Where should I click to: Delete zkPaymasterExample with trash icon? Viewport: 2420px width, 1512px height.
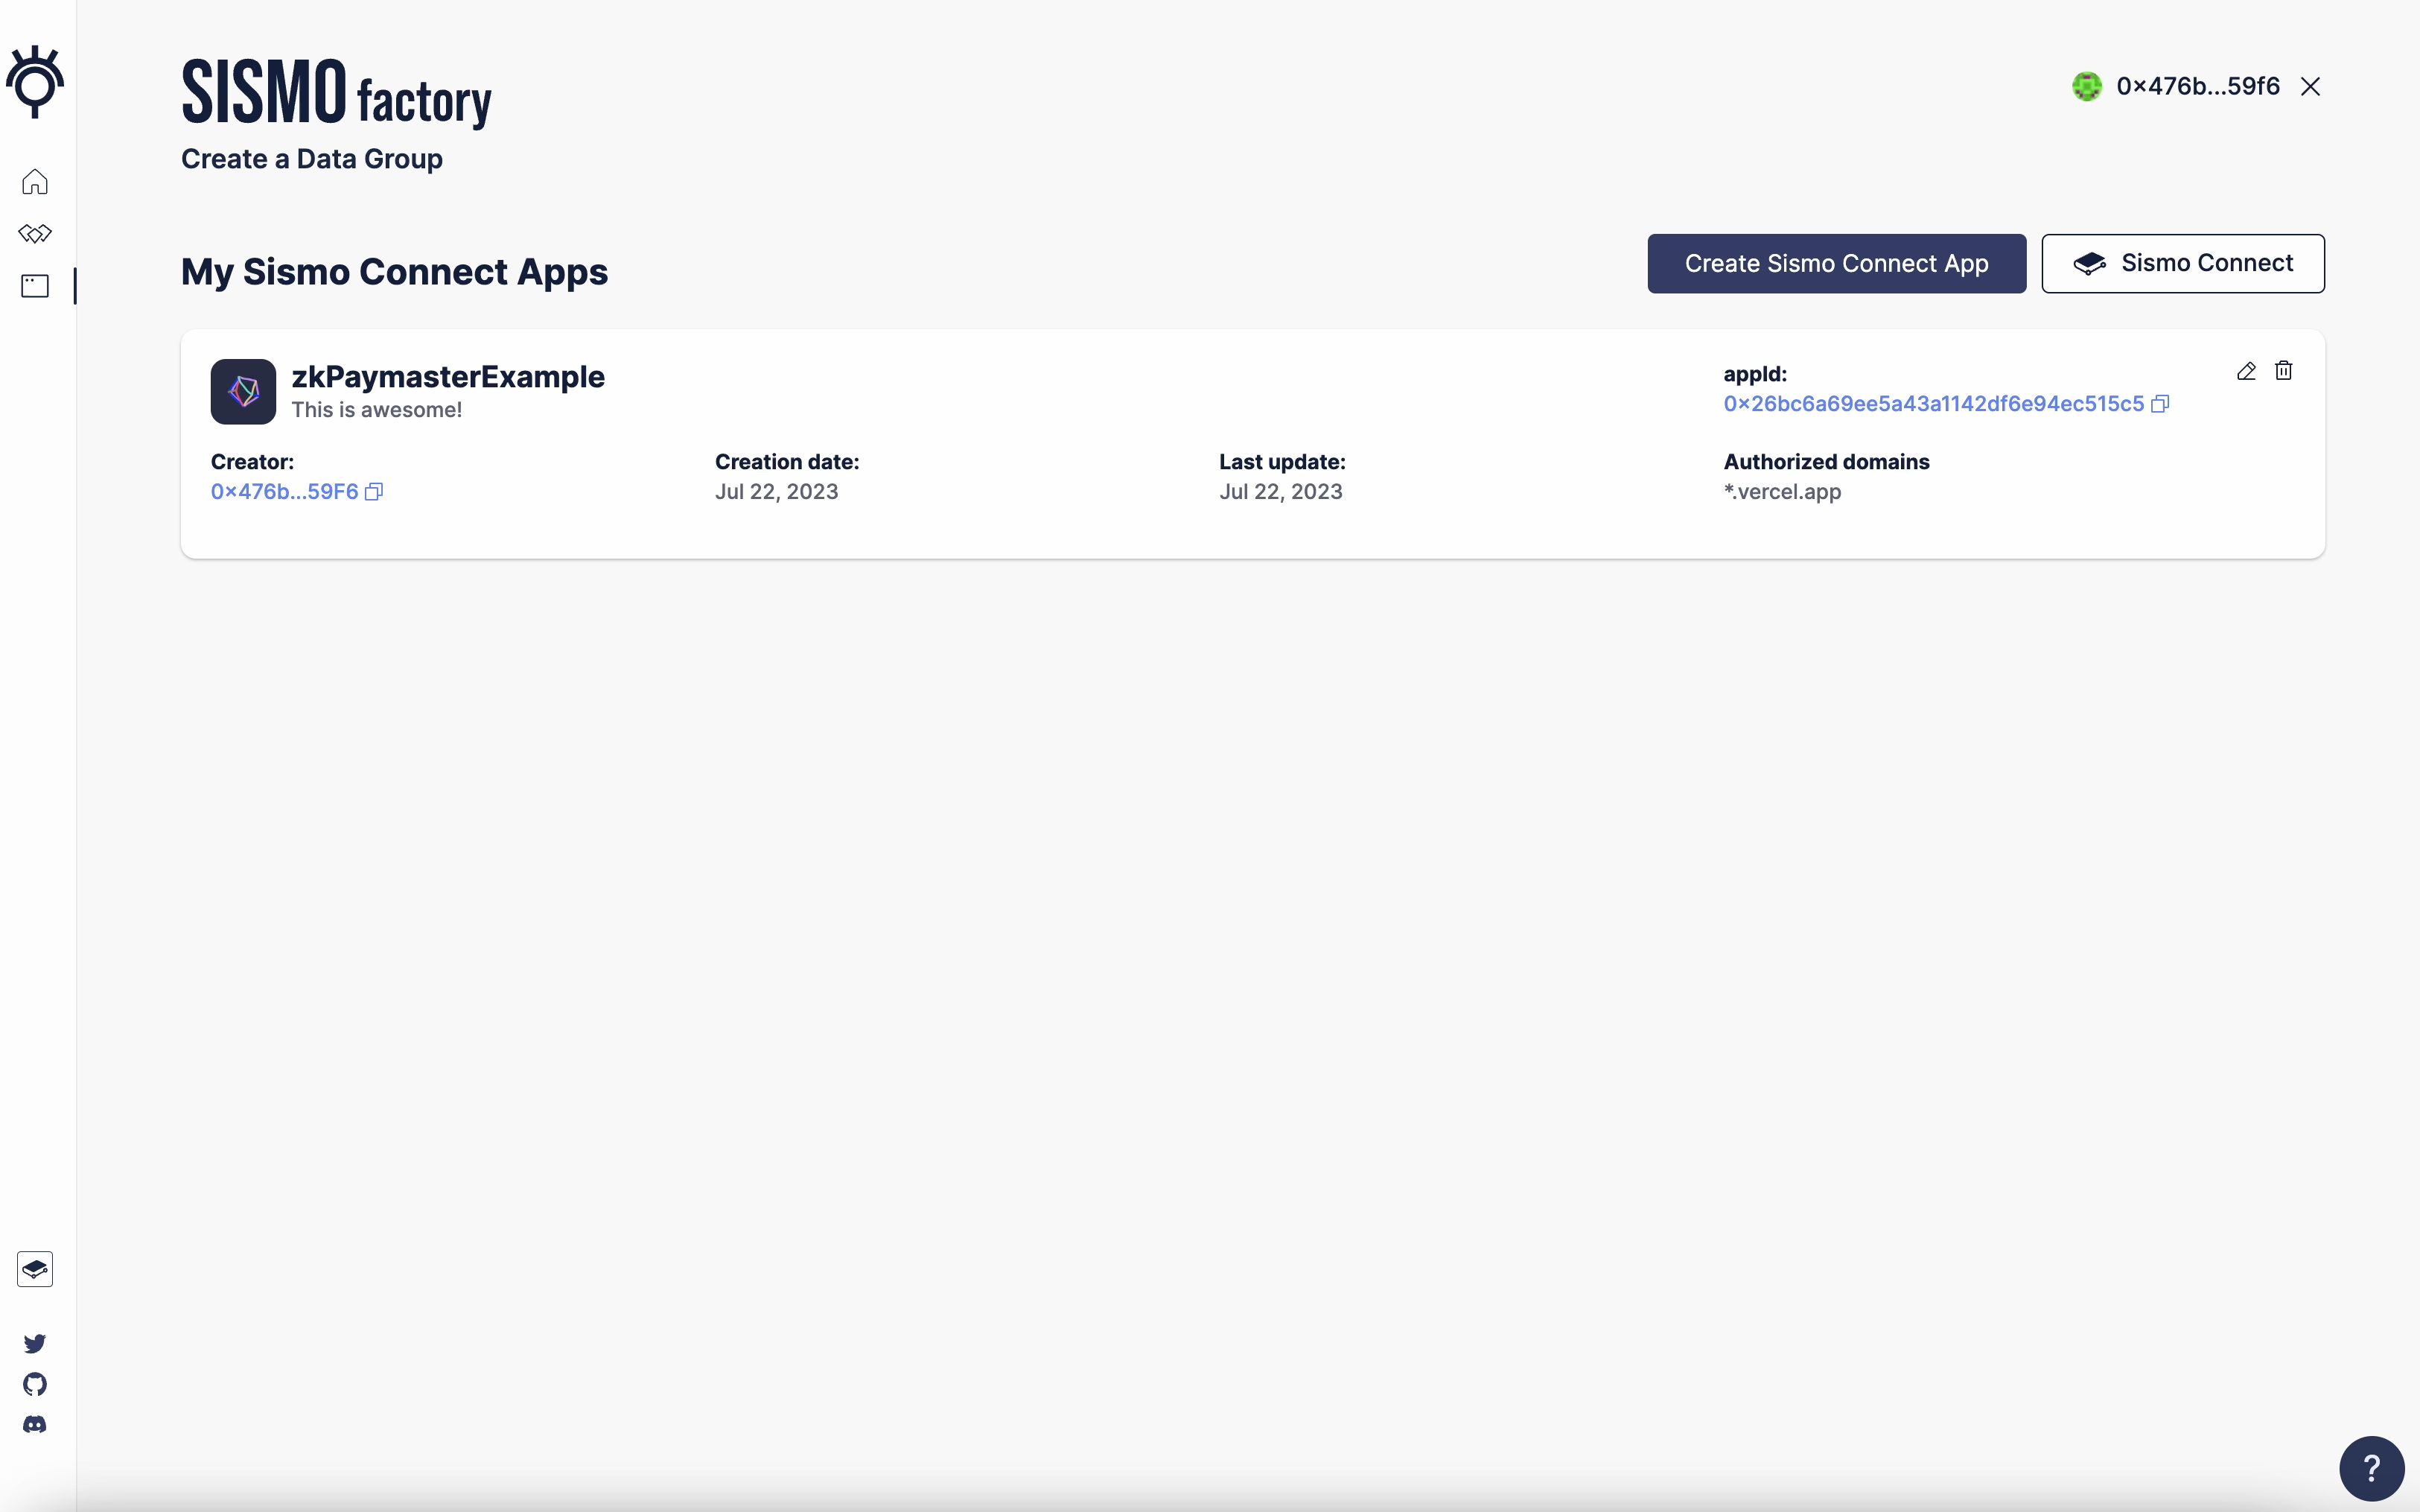[2283, 371]
